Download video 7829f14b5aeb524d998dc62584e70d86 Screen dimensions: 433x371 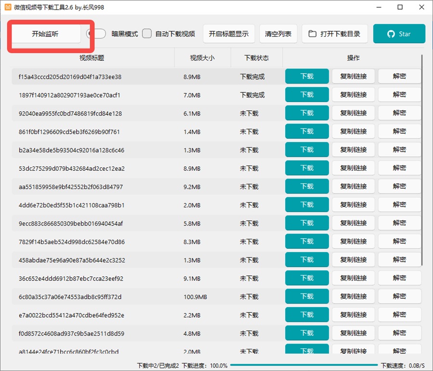[x=307, y=241]
